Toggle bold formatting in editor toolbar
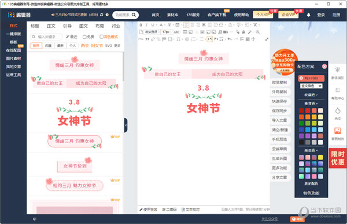The image size is (347, 224). coord(141,25)
